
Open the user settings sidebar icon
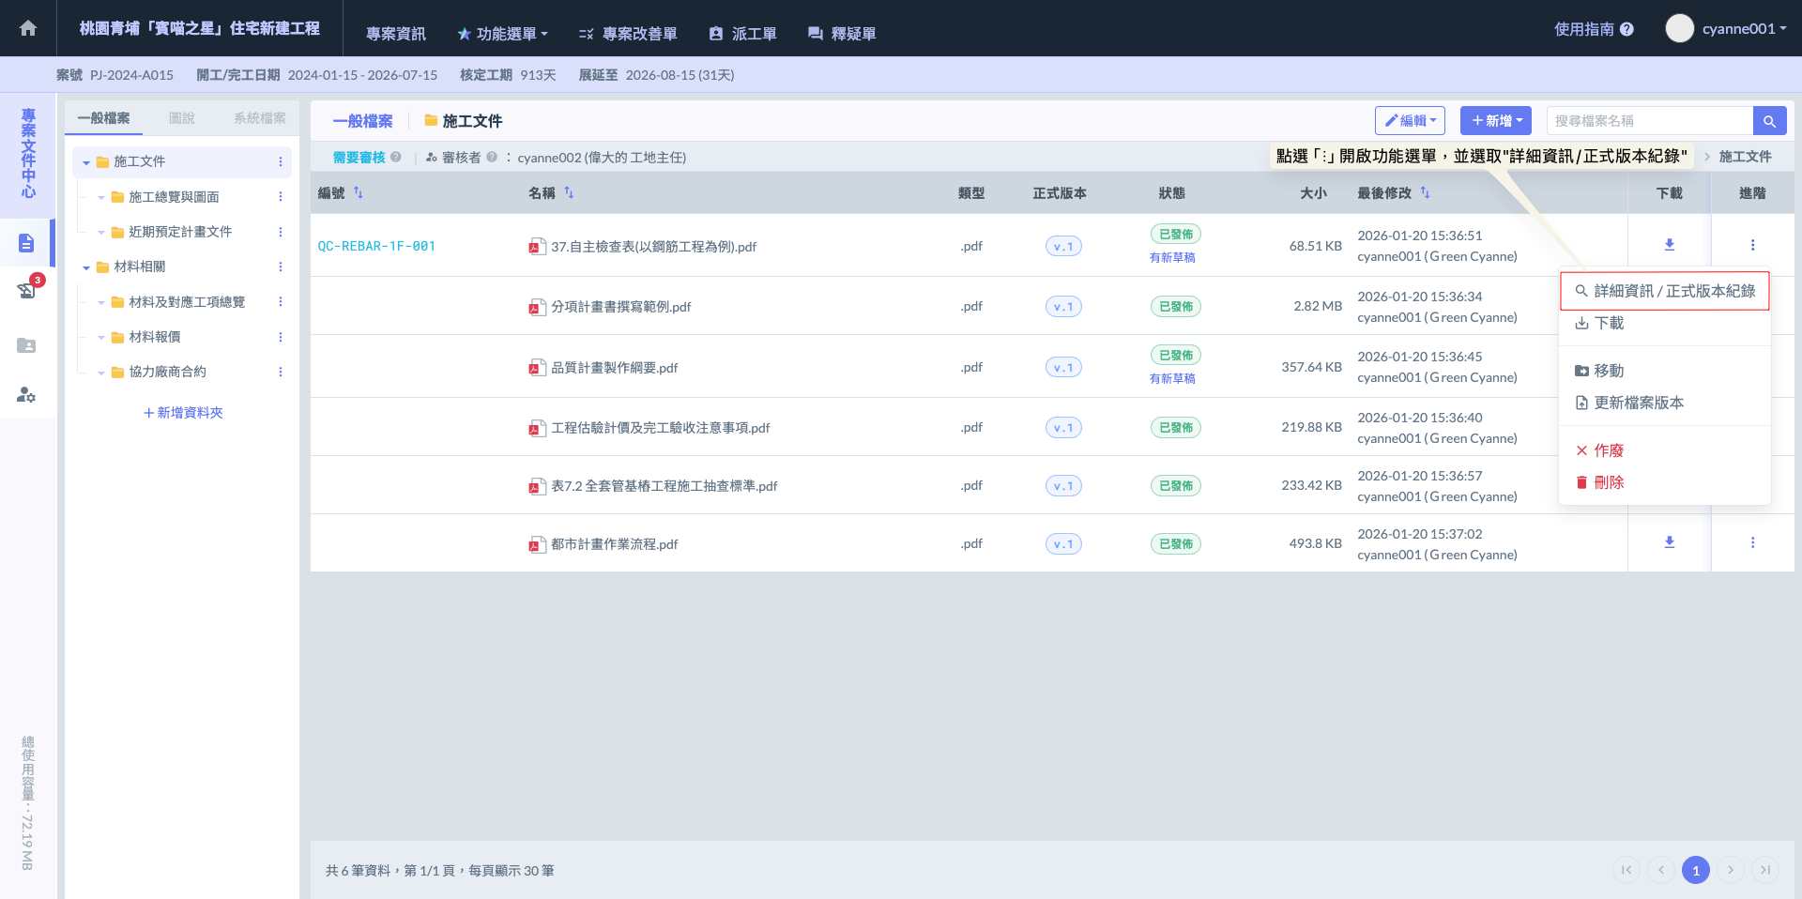[26, 395]
